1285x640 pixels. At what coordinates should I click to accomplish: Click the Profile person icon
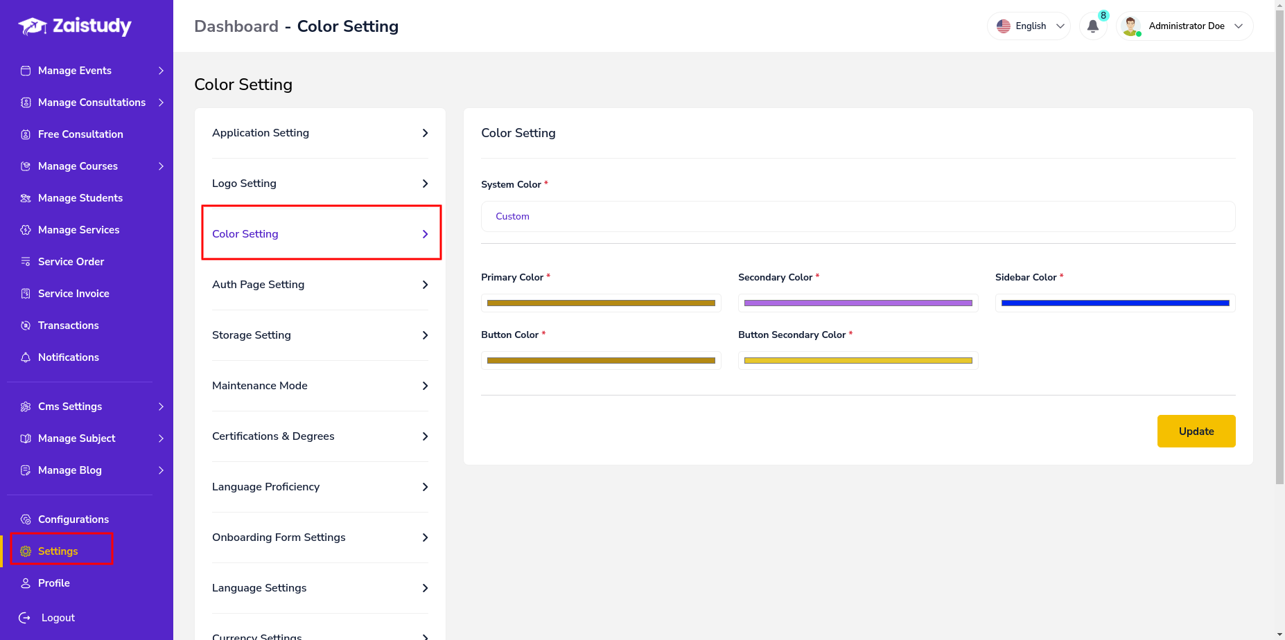pyautogui.click(x=26, y=583)
